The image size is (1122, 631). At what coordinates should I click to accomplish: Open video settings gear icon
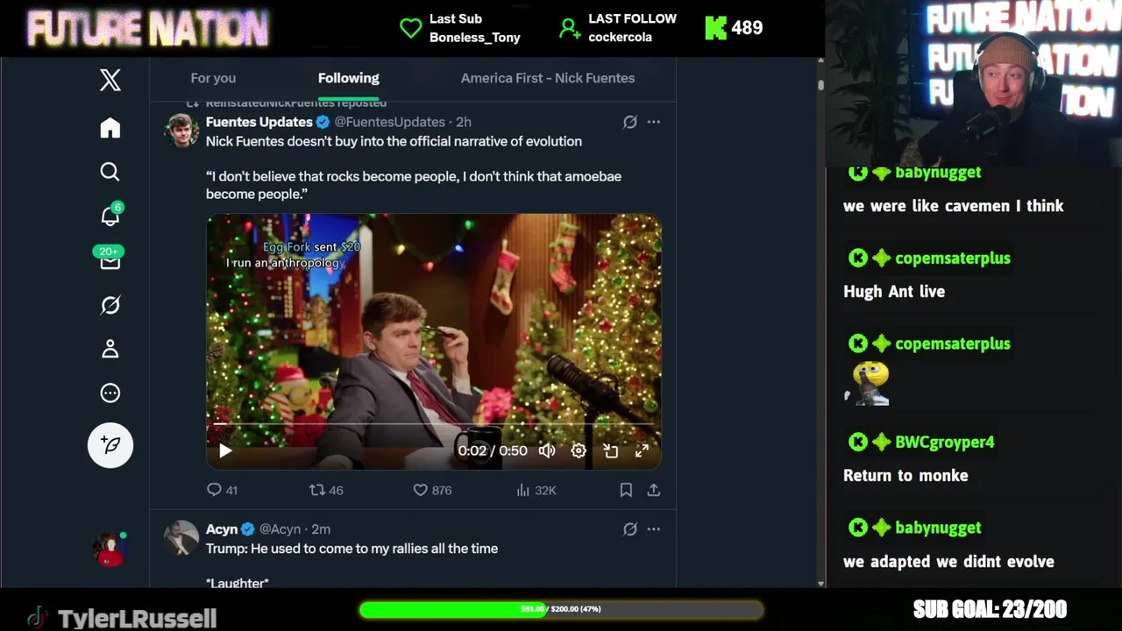(x=579, y=450)
